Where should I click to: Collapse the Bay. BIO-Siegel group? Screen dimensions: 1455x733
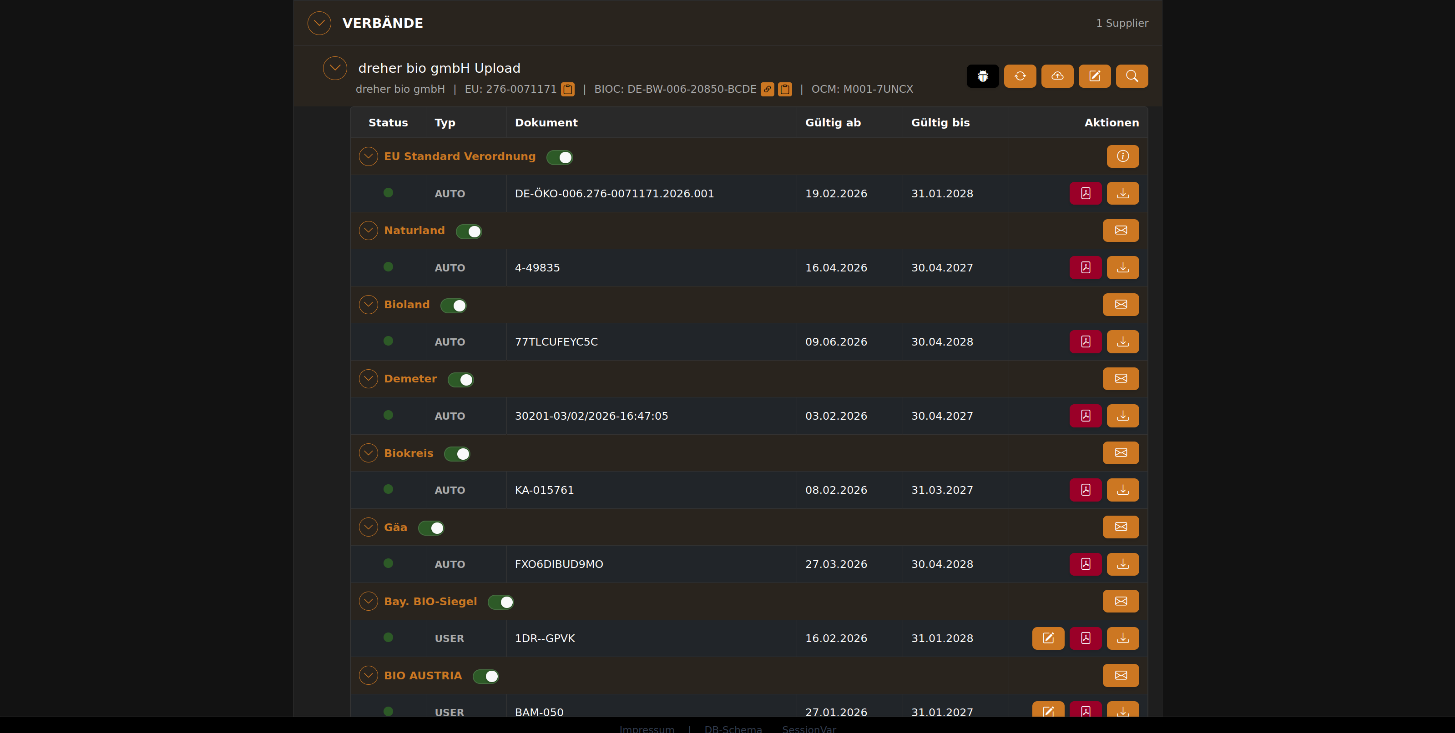[x=368, y=602]
